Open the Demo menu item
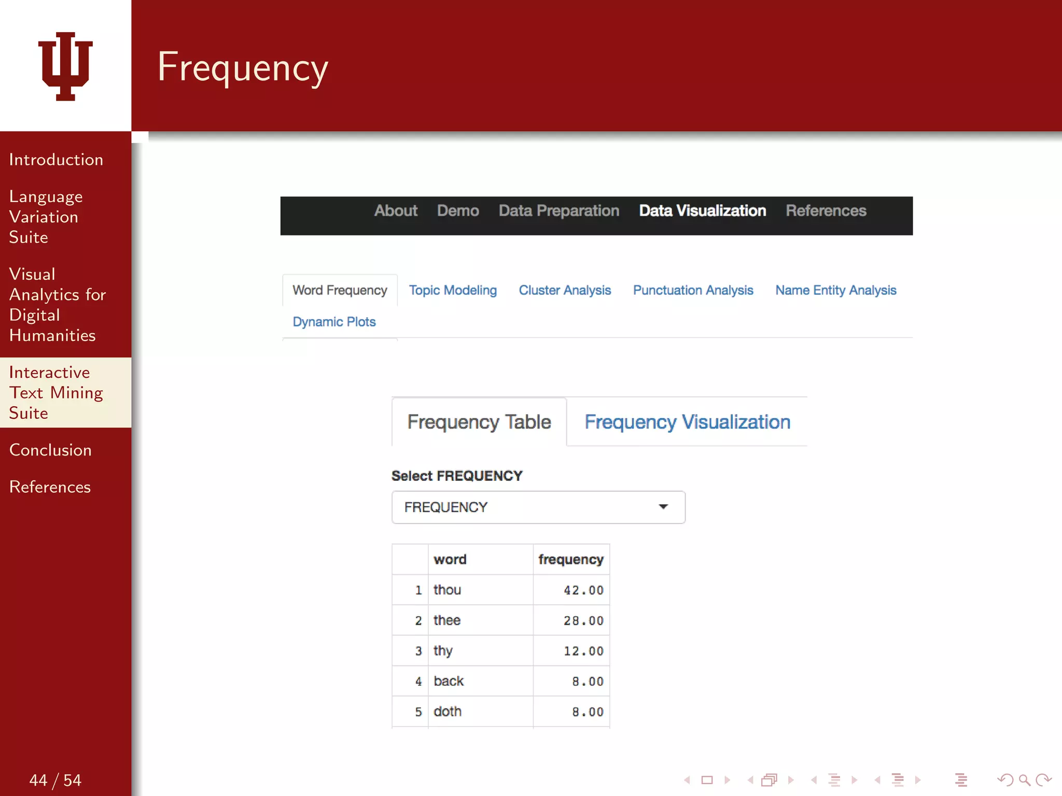This screenshot has height=796, width=1062. click(x=458, y=211)
